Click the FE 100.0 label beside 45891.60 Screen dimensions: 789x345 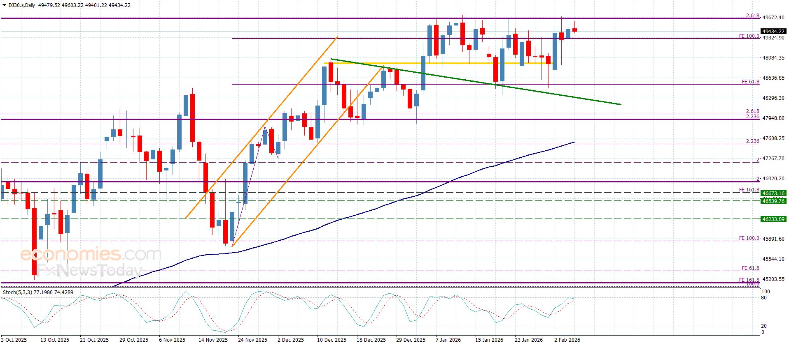tap(749, 238)
